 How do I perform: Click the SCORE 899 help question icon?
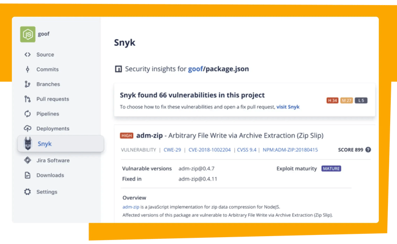(368, 149)
